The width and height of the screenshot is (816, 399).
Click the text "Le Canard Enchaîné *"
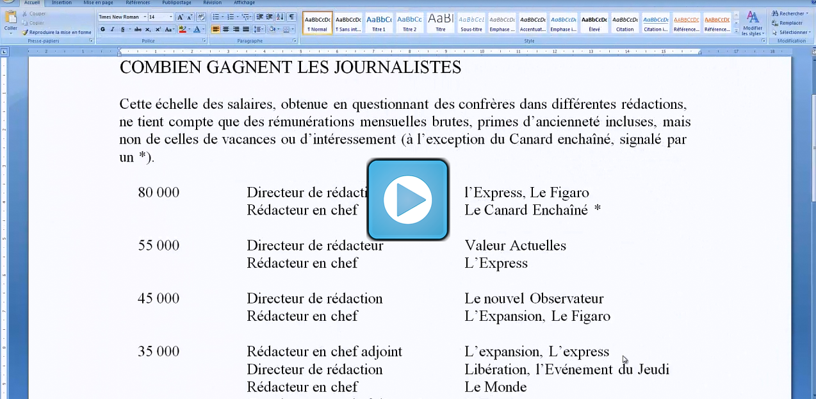click(533, 210)
